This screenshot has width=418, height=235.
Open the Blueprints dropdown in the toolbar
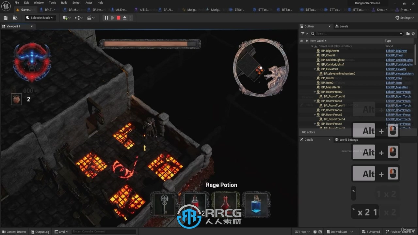pyautogui.click(x=78, y=18)
